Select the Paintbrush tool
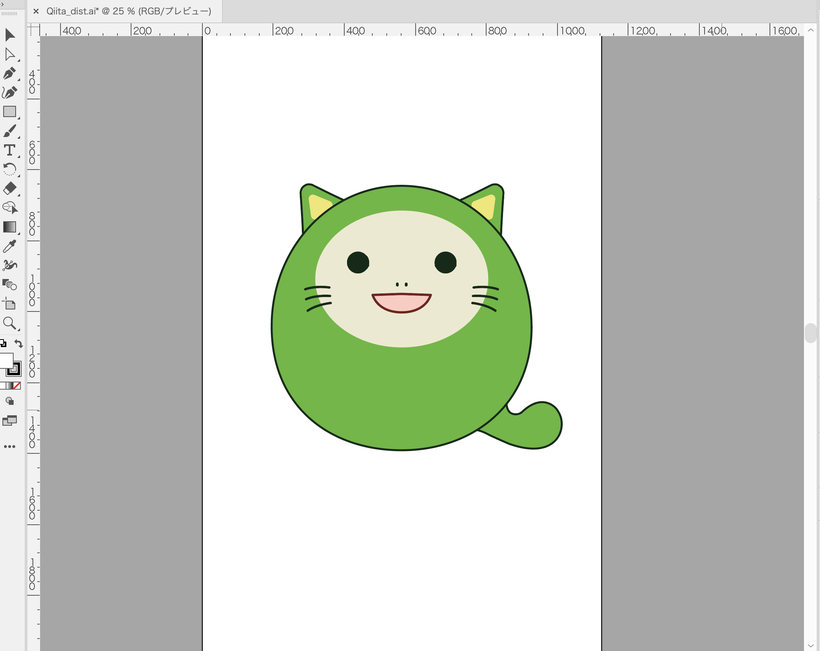 coord(10,131)
